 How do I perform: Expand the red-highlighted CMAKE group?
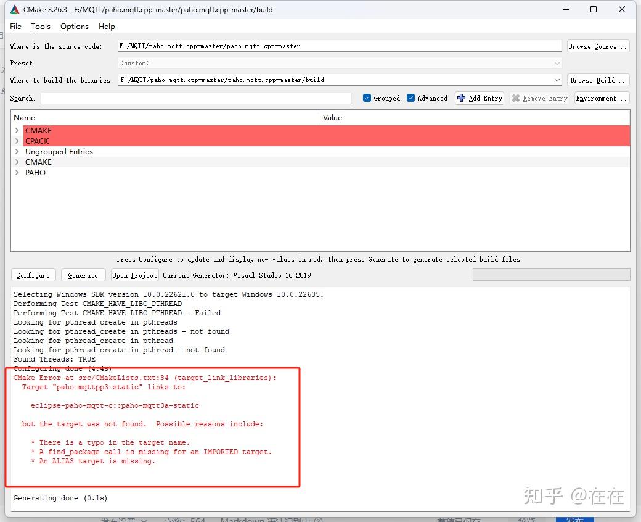(17, 131)
